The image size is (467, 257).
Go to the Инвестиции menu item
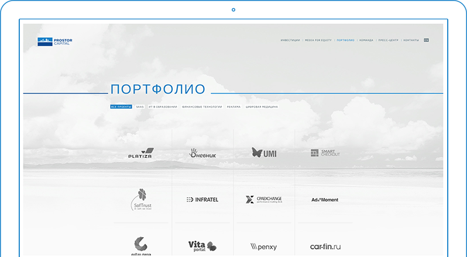[290, 40]
